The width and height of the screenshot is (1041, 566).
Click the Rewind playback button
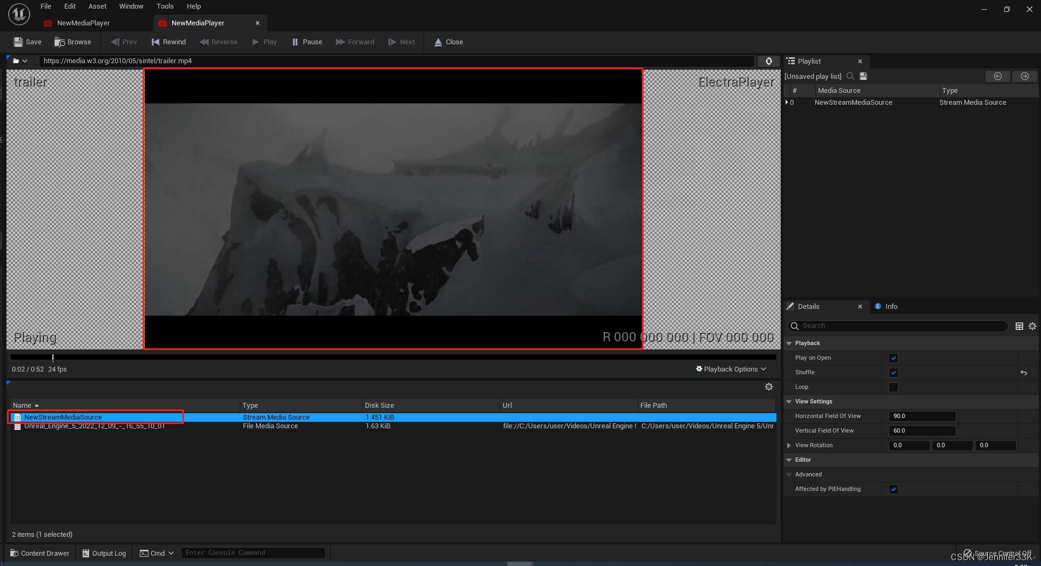168,42
